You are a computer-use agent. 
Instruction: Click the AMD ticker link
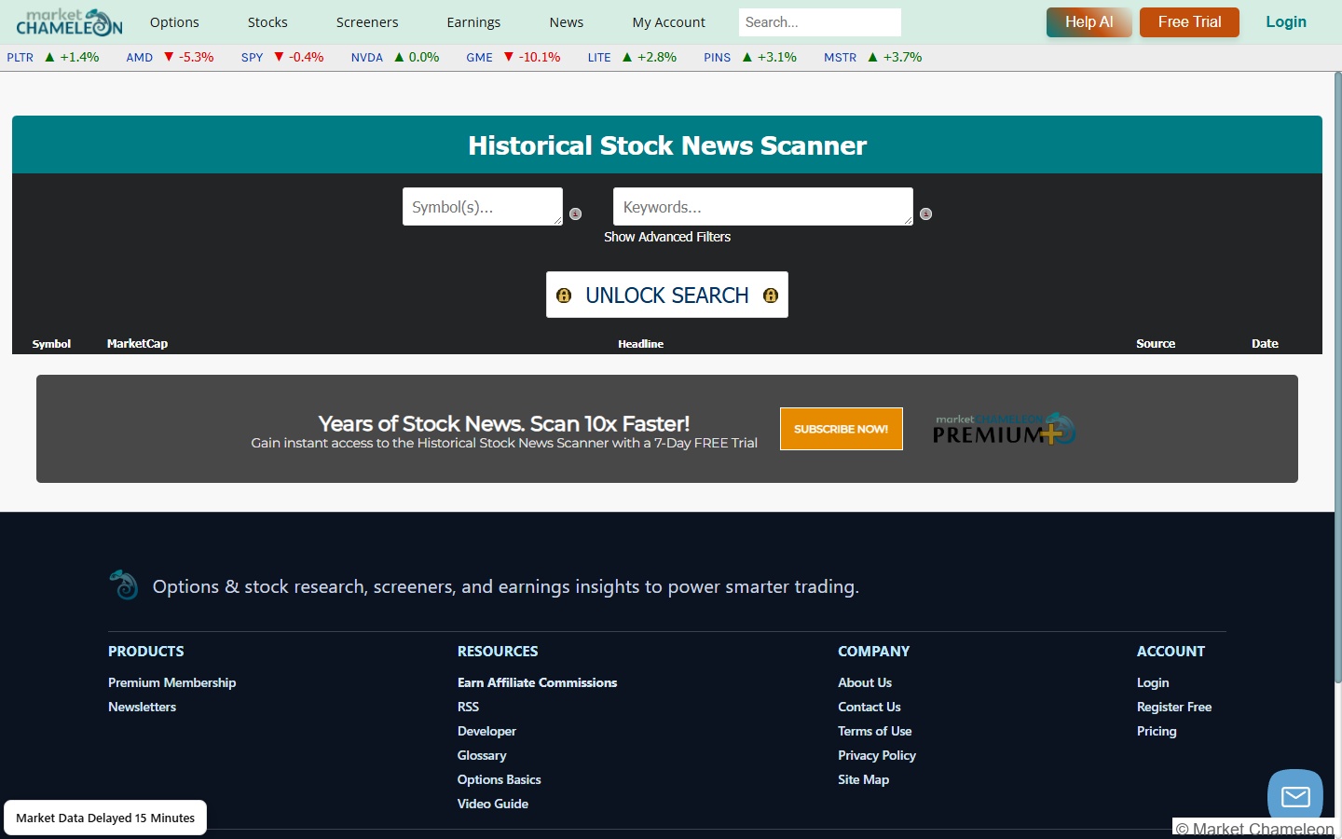pyautogui.click(x=140, y=58)
